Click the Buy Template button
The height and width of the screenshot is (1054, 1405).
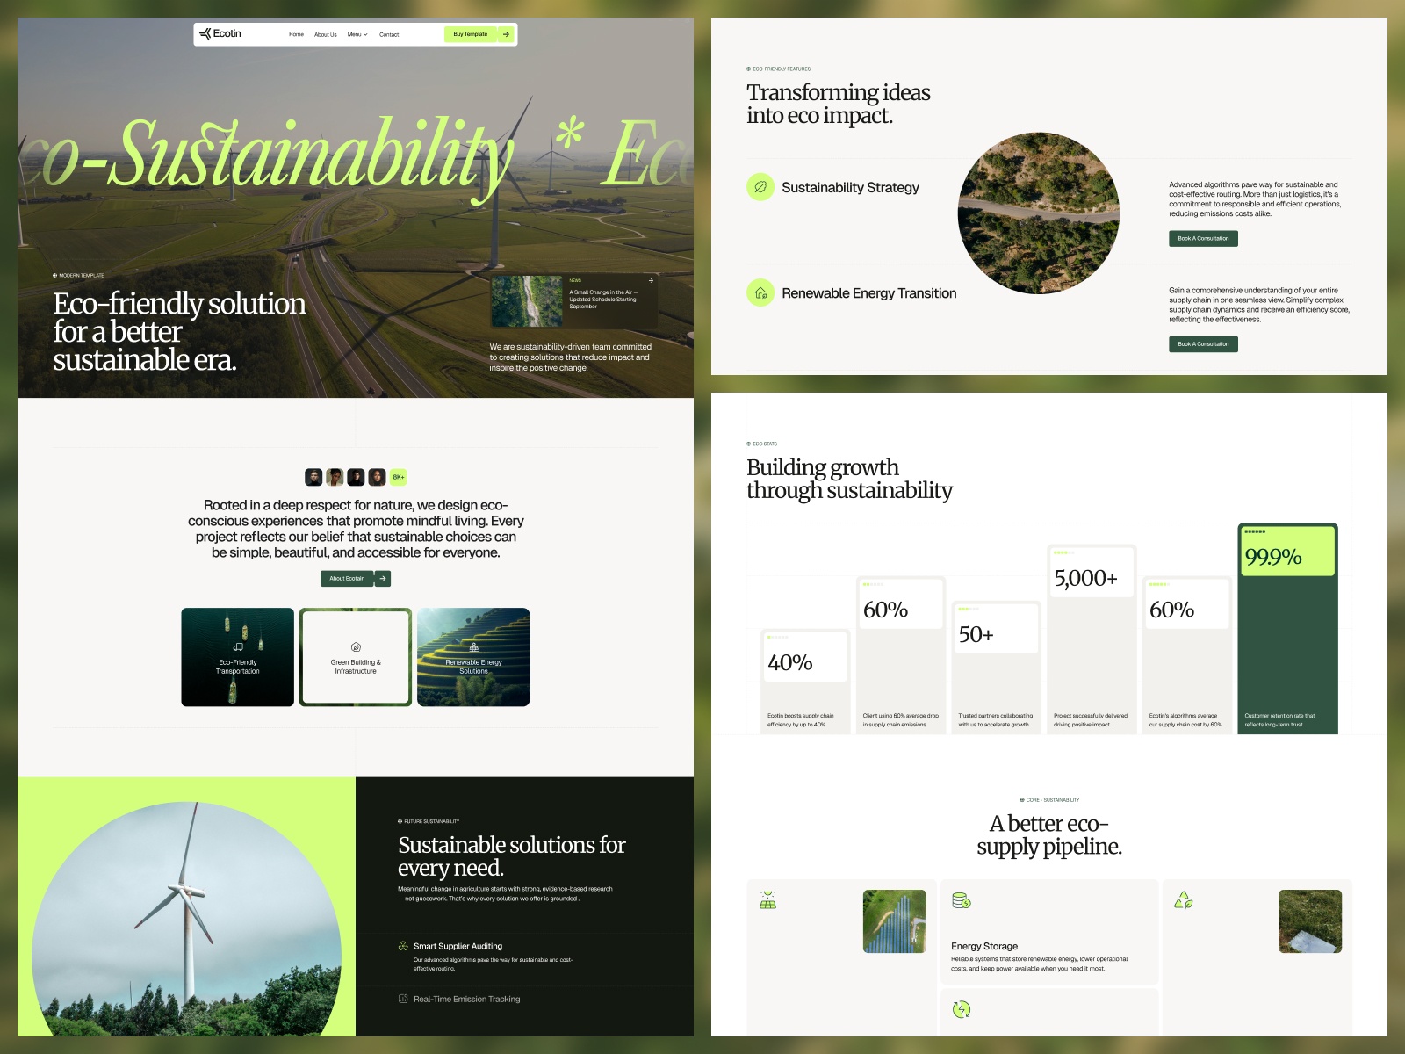click(471, 34)
